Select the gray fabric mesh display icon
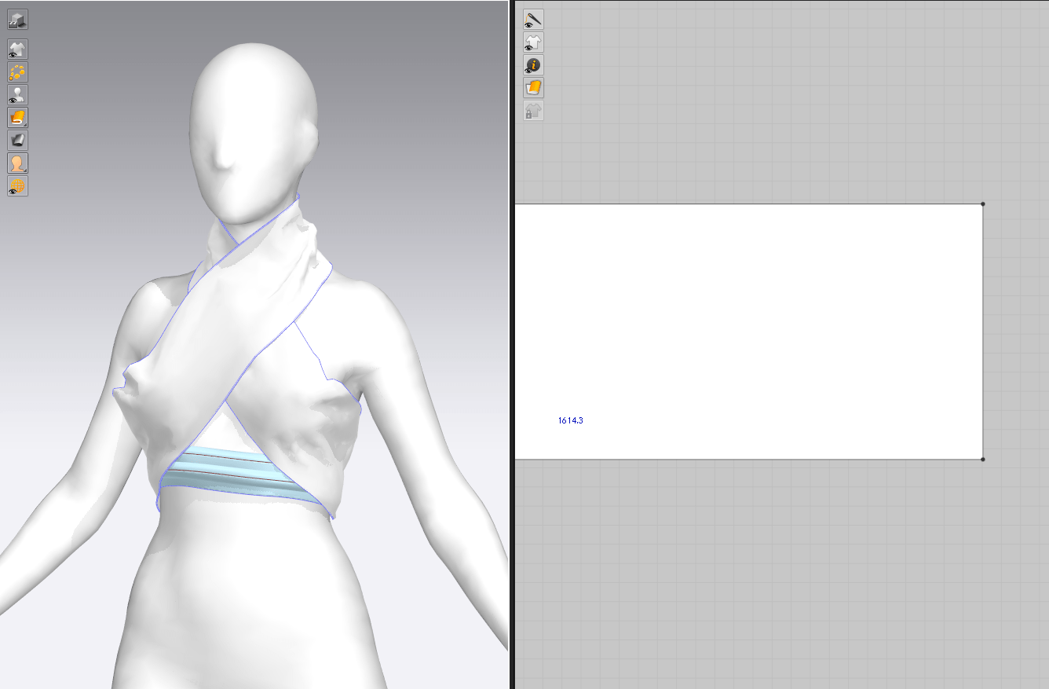1049x689 pixels. 17,141
